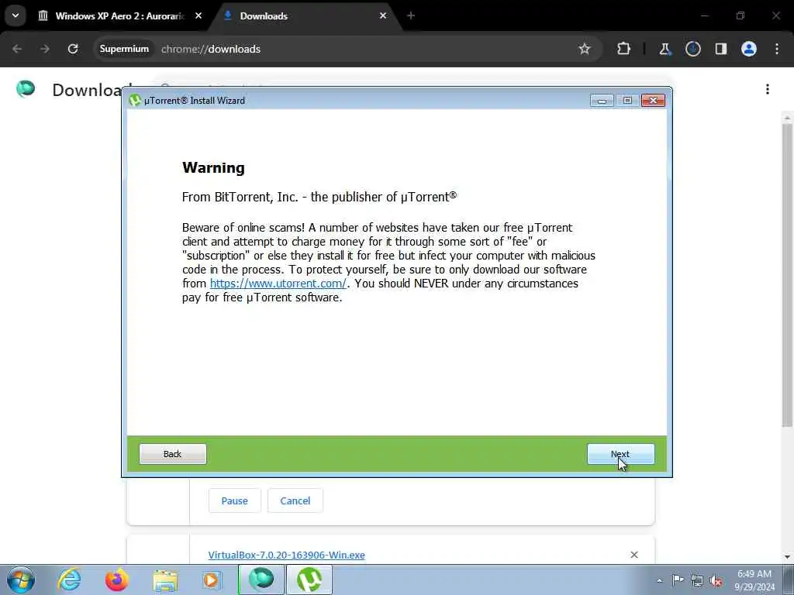
Task: Open the Action Center flag icon
Action: 678,580
